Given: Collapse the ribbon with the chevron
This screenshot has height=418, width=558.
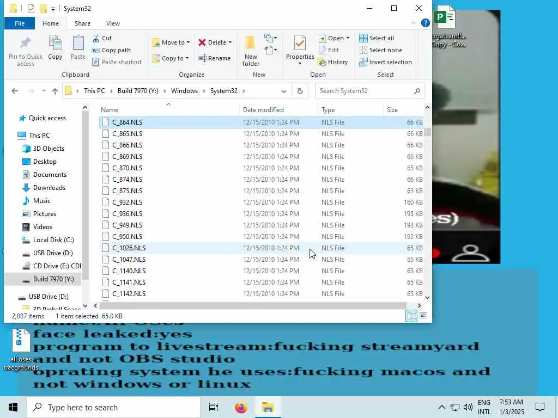Looking at the screenshot, I should pos(413,23).
